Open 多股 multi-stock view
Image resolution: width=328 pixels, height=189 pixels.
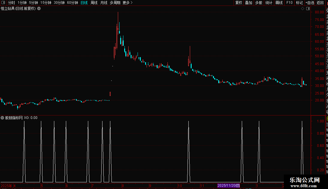pos(259,3)
